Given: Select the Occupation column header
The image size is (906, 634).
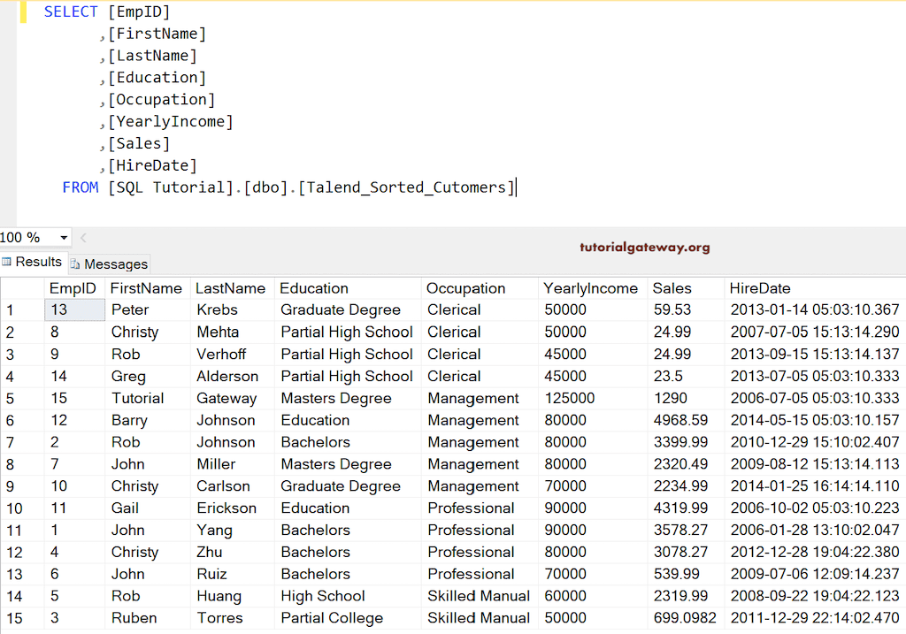Looking at the screenshot, I should point(466,288).
